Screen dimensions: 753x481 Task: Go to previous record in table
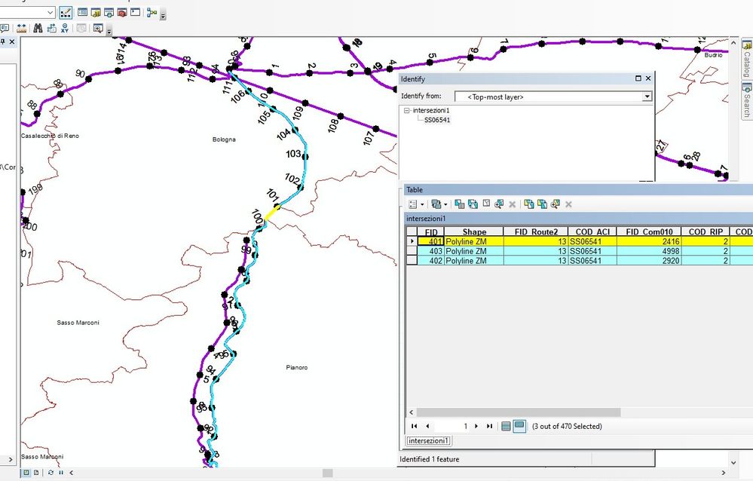(427, 426)
